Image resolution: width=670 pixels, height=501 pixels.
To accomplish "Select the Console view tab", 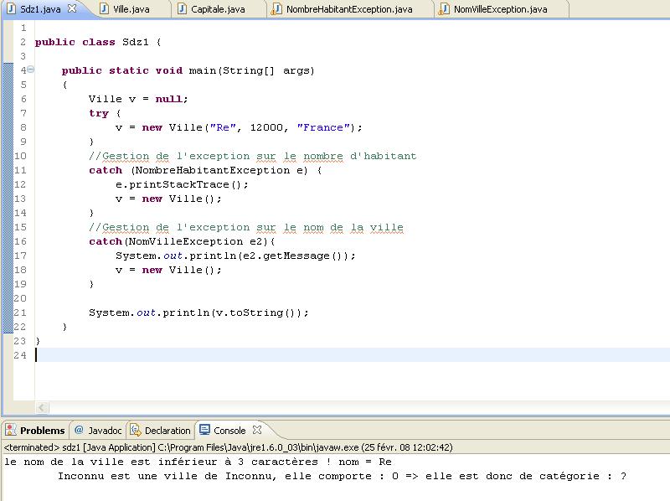I will (x=229, y=430).
